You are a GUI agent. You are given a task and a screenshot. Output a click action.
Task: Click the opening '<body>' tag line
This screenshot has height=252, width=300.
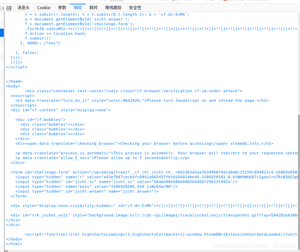13,86
